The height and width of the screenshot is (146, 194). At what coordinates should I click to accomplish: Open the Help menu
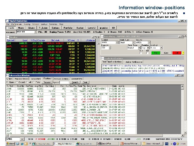[61, 24]
